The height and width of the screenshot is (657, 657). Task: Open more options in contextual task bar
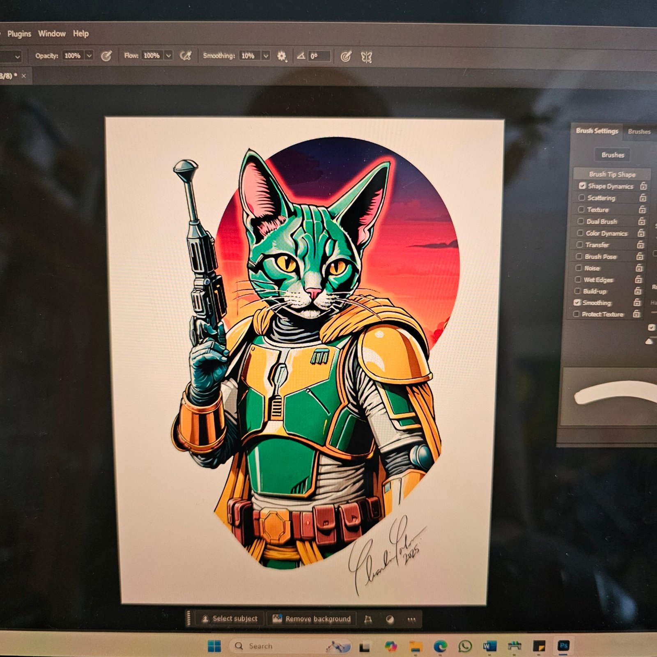411,619
